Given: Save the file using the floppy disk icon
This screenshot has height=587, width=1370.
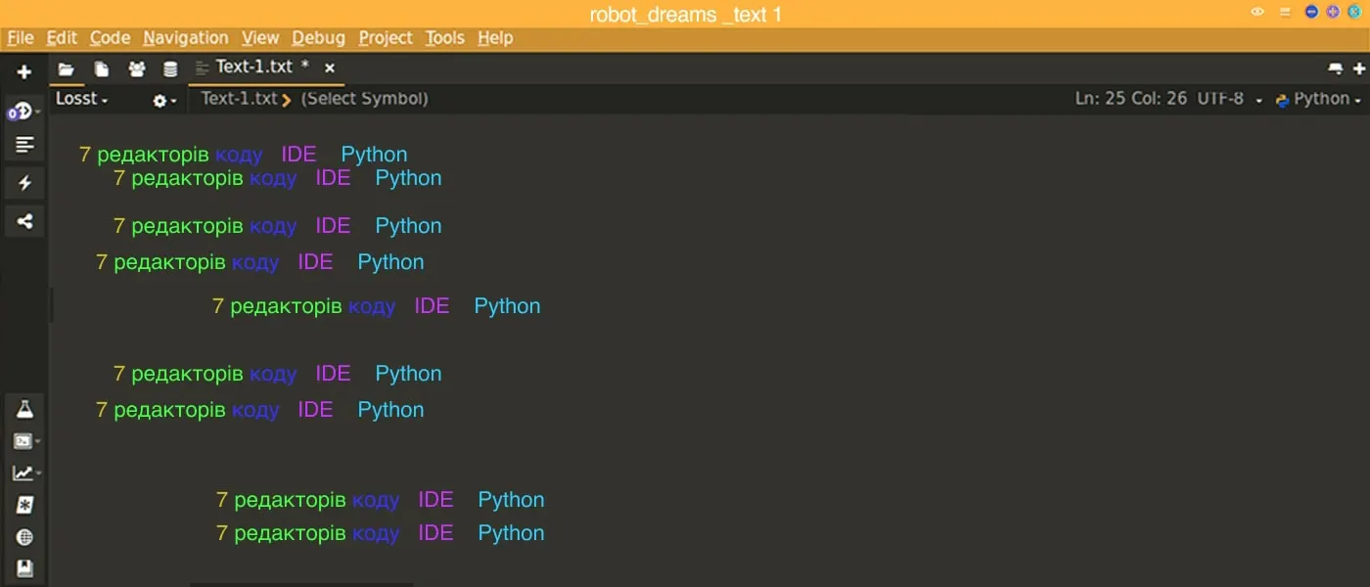Looking at the screenshot, I should [x=23, y=567].
